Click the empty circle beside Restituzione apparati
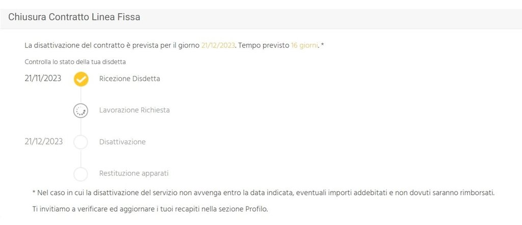522x225 pixels. [81, 174]
